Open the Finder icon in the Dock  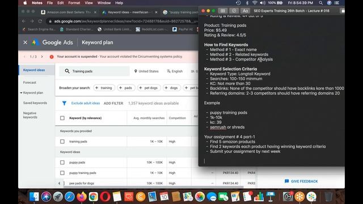(34, 197)
